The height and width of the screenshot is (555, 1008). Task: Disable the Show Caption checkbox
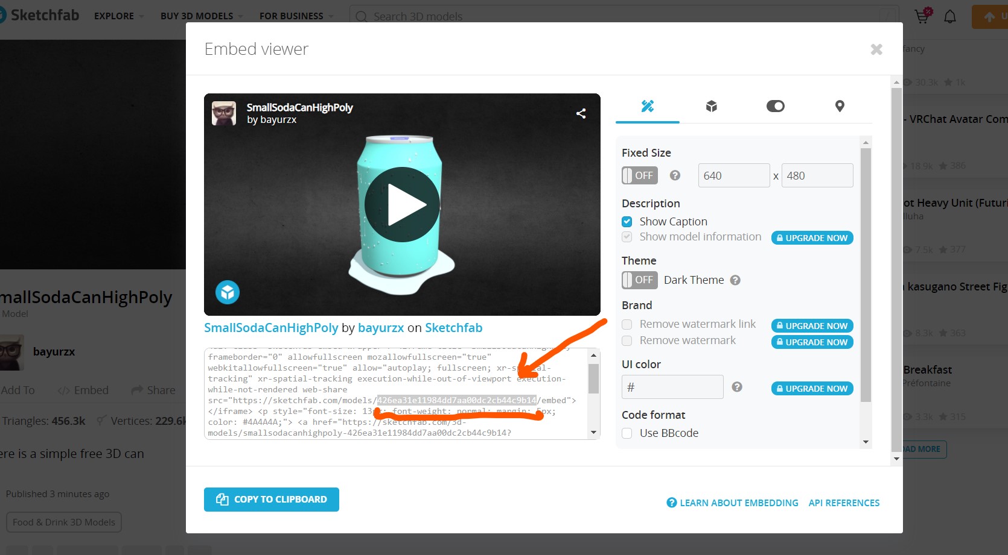click(x=627, y=221)
